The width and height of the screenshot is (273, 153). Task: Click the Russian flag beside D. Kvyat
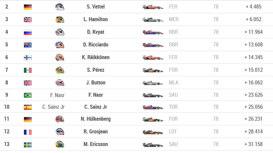click(28, 32)
